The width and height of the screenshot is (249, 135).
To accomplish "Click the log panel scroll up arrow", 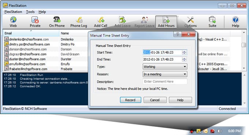I will [x=244, y=75].
